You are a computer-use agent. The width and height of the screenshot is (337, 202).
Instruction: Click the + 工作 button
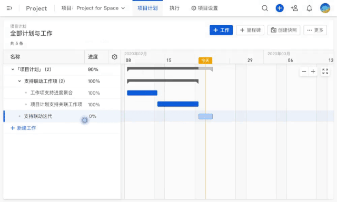click(x=221, y=30)
